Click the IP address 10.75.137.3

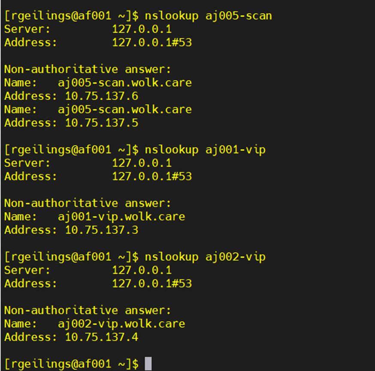102,230
